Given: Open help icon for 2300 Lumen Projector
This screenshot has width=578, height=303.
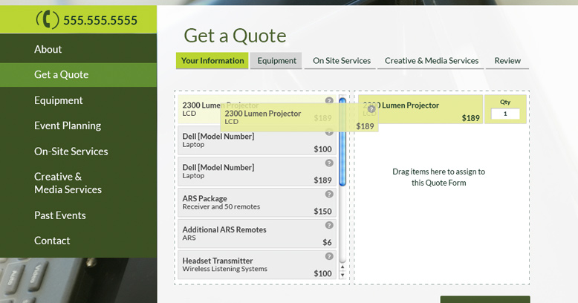Looking at the screenshot, I should 329,100.
